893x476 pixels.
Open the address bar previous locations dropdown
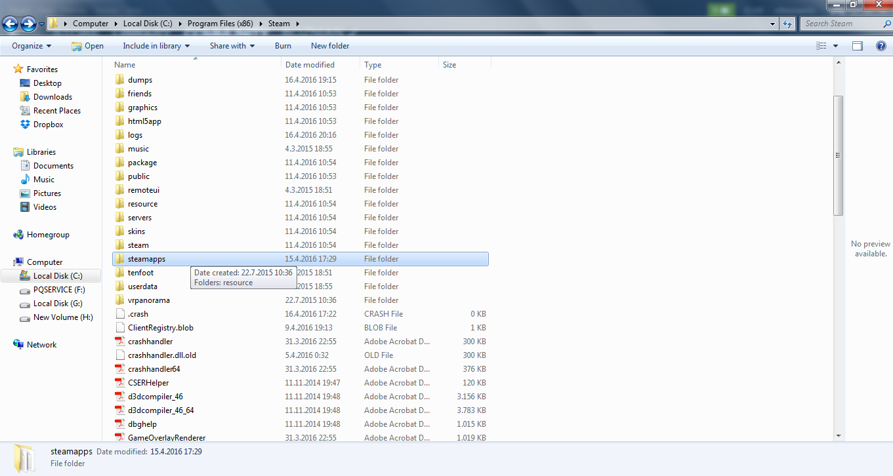tap(773, 24)
